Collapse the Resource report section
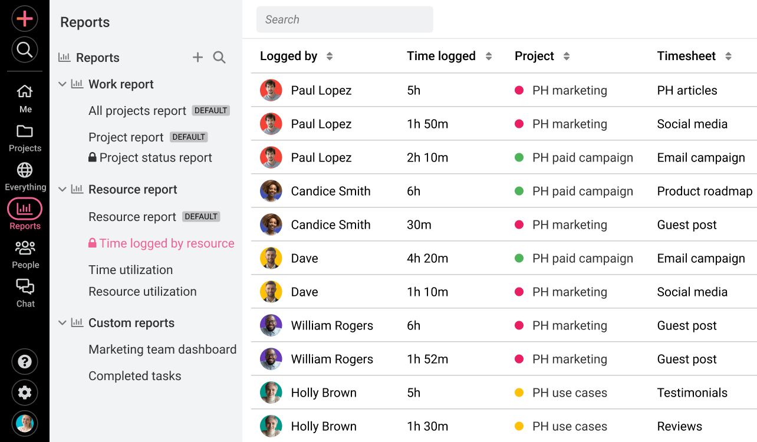757x442 pixels. click(x=62, y=189)
